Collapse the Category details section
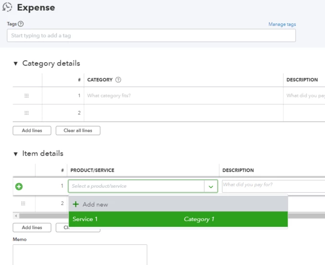325x265 pixels. (x=15, y=64)
